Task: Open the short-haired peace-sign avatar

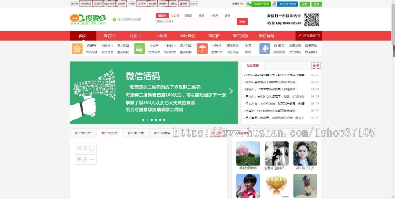Action: point(248,186)
